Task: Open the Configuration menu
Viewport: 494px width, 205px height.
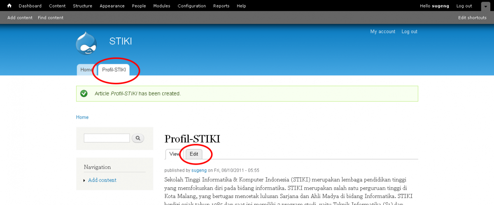Action: pos(192,6)
